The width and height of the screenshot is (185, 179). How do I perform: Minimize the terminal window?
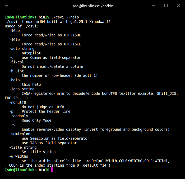[153, 5]
